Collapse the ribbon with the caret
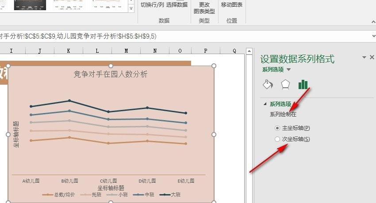This screenshot has width=376, height=203. click(x=373, y=22)
